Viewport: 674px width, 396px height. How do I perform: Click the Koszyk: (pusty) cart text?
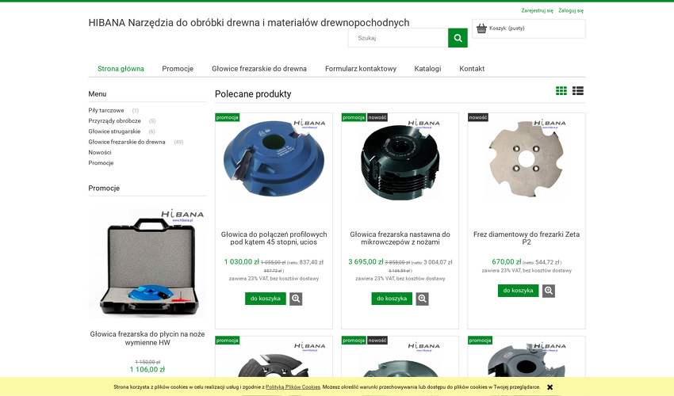coord(507,29)
